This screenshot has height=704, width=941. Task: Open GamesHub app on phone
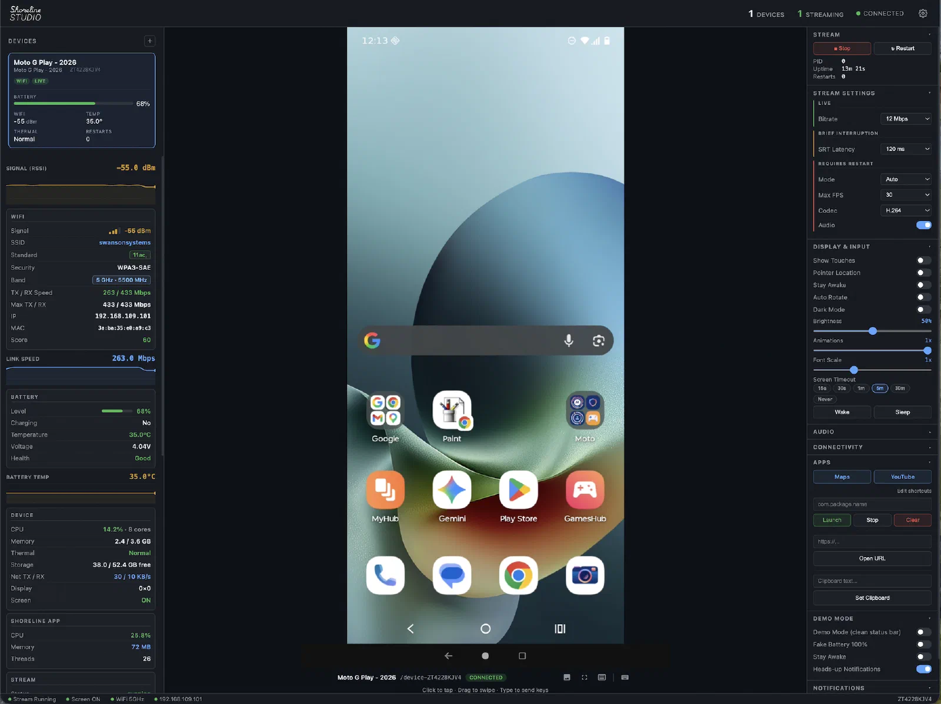coord(585,490)
